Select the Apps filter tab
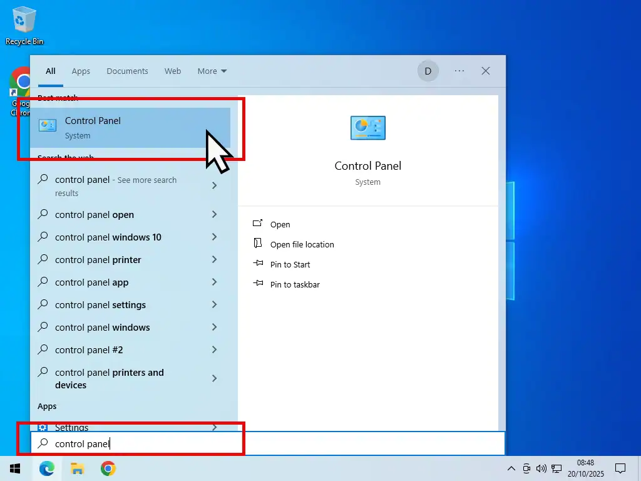 (81, 71)
